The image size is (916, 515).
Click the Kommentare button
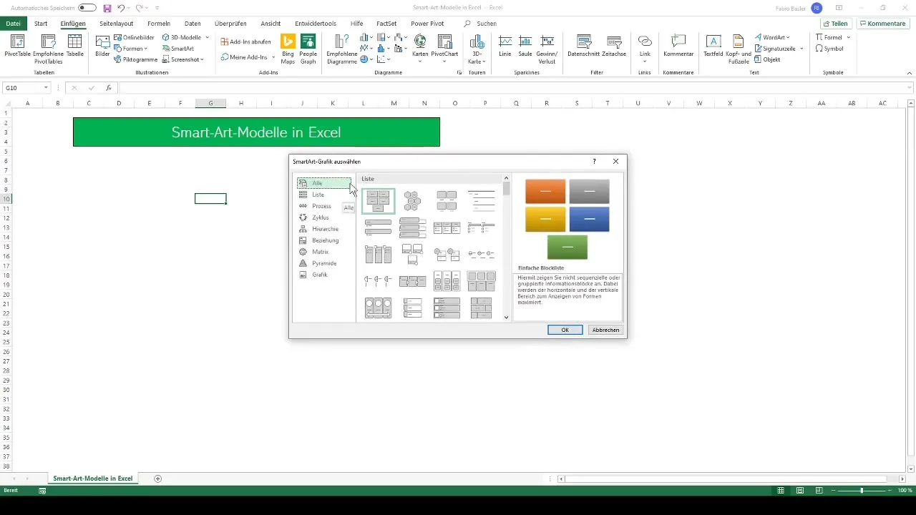coord(882,24)
